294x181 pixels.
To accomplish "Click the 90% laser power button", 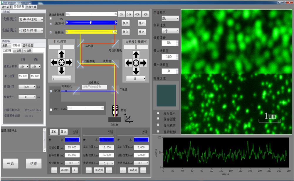I will (x=146, y=14).
